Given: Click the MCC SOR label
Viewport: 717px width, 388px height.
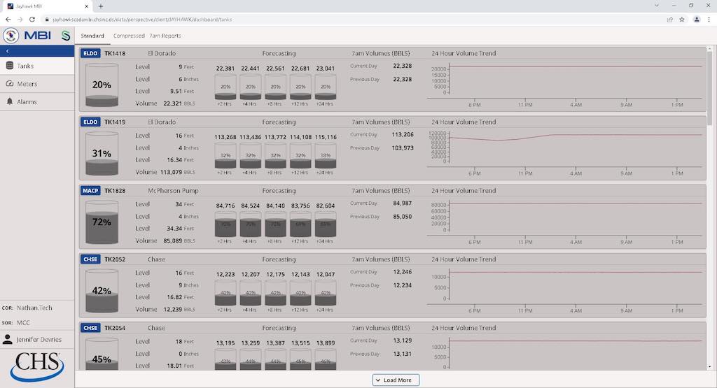Looking at the screenshot, I should [x=23, y=323].
